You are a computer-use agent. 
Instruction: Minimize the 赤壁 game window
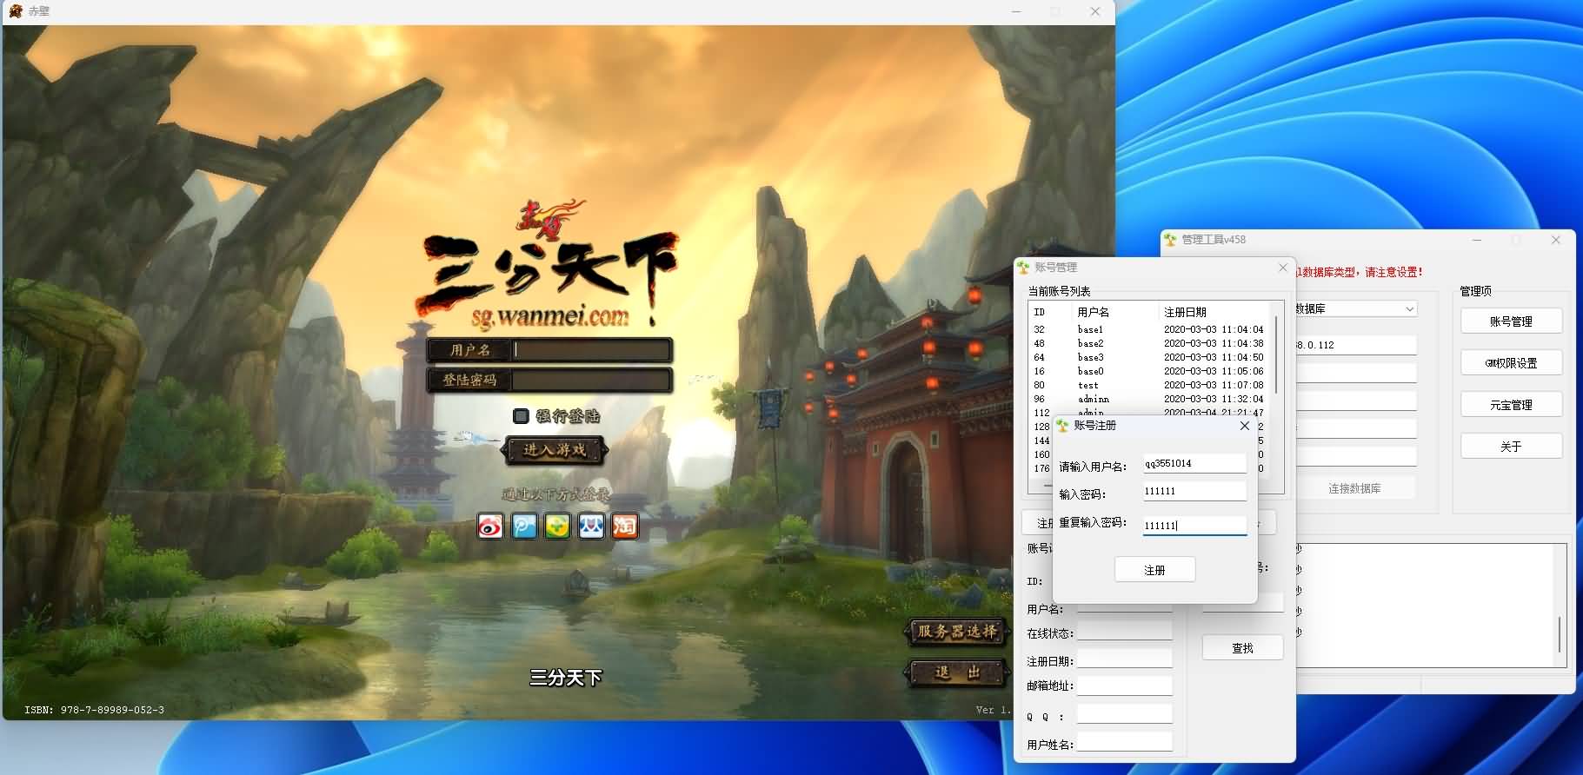[x=1016, y=11]
